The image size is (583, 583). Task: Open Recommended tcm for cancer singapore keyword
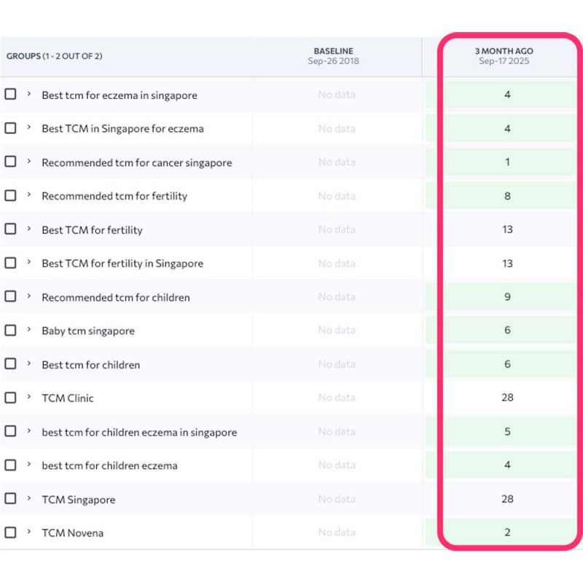[x=136, y=163]
